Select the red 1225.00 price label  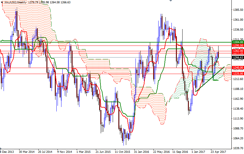pos(238,73)
